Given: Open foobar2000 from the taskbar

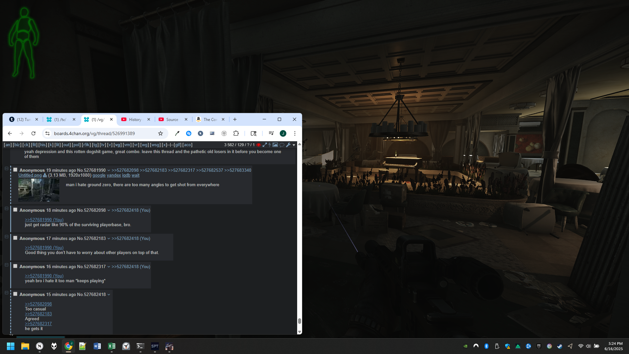Looking at the screenshot, I should click(x=54, y=346).
